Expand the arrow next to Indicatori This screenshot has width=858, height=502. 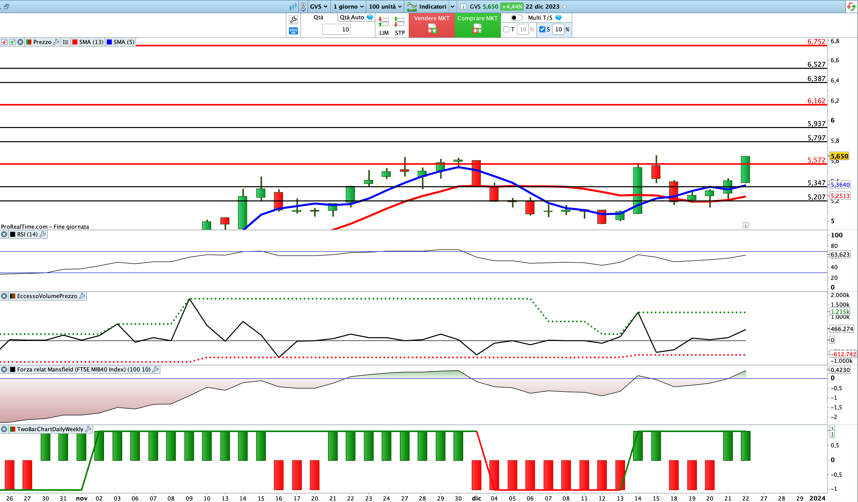coord(453,7)
